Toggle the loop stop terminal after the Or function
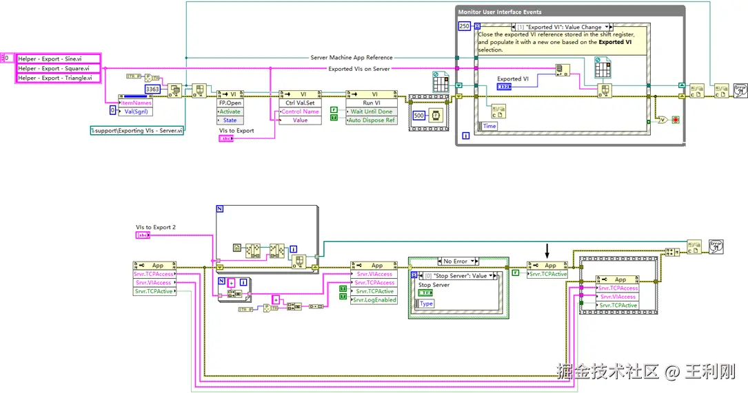Screen dimensions: 748x393 pos(676,120)
